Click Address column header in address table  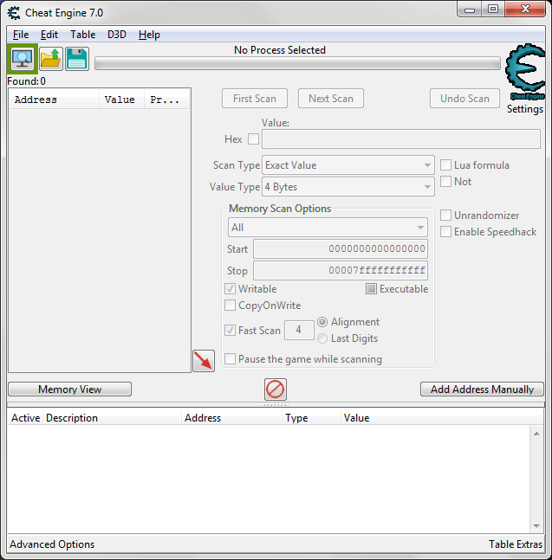pyautogui.click(x=231, y=418)
